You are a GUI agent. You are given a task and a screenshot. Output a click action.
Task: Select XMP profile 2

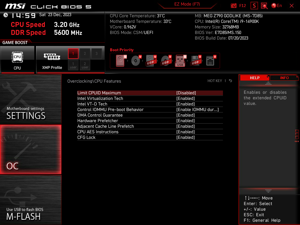[85, 54]
